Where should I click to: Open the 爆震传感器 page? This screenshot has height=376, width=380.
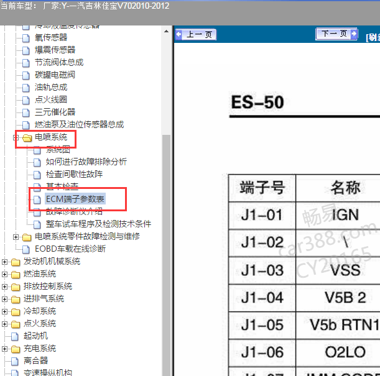(x=55, y=50)
